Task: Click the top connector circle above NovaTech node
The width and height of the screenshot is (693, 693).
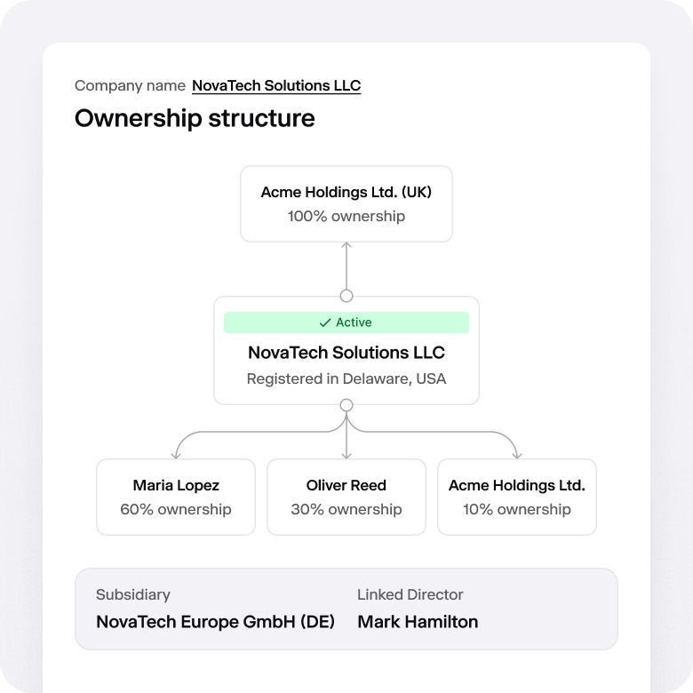Action: point(346,296)
